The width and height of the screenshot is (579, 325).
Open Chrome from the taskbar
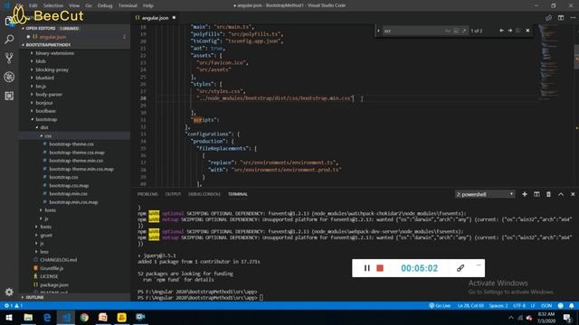pyautogui.click(x=84, y=317)
